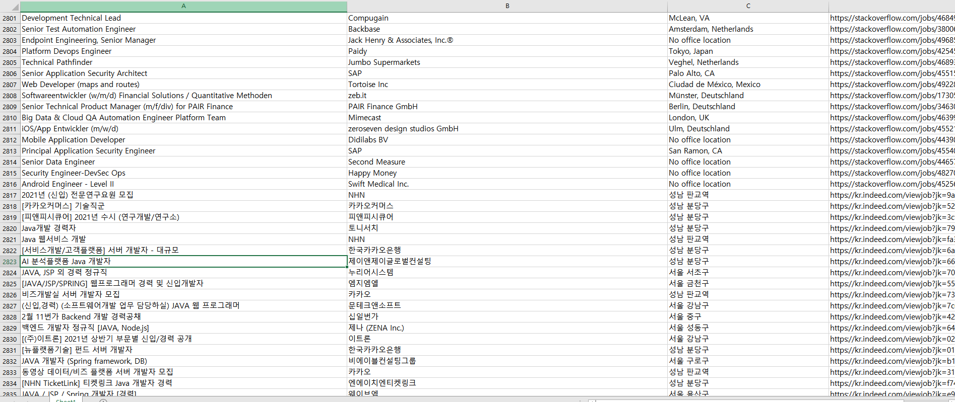Click company cell 'Didilabs BV'

click(x=507, y=140)
